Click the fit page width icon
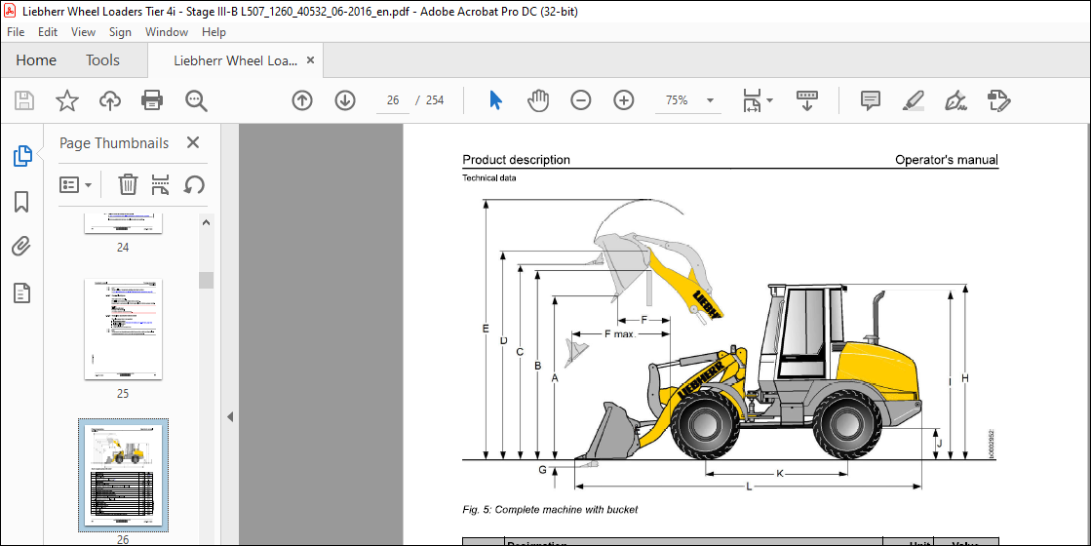This screenshot has height=546, width=1091. point(752,100)
